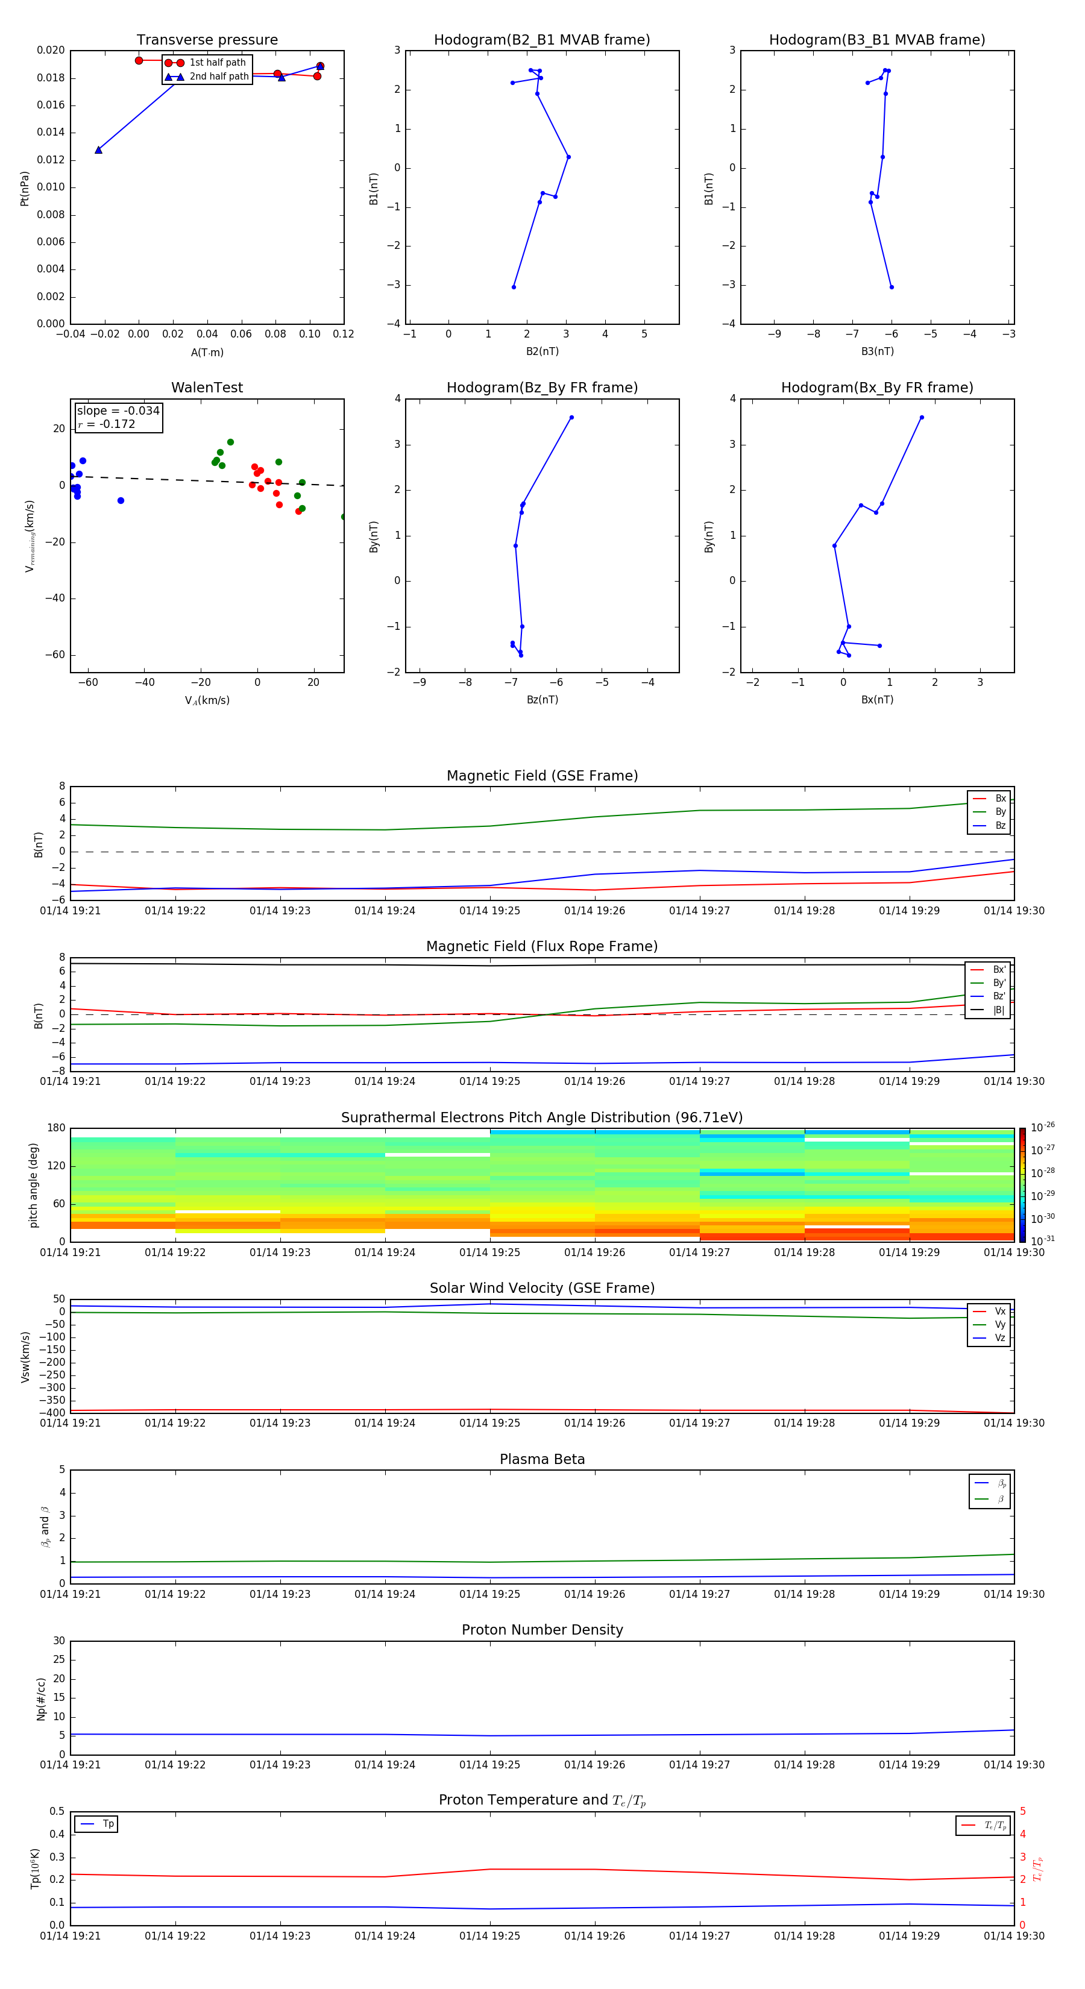Select Bx entry in GSE magnetic field legend
Image resolution: width=1085 pixels, height=1989 pixels.
989,799
